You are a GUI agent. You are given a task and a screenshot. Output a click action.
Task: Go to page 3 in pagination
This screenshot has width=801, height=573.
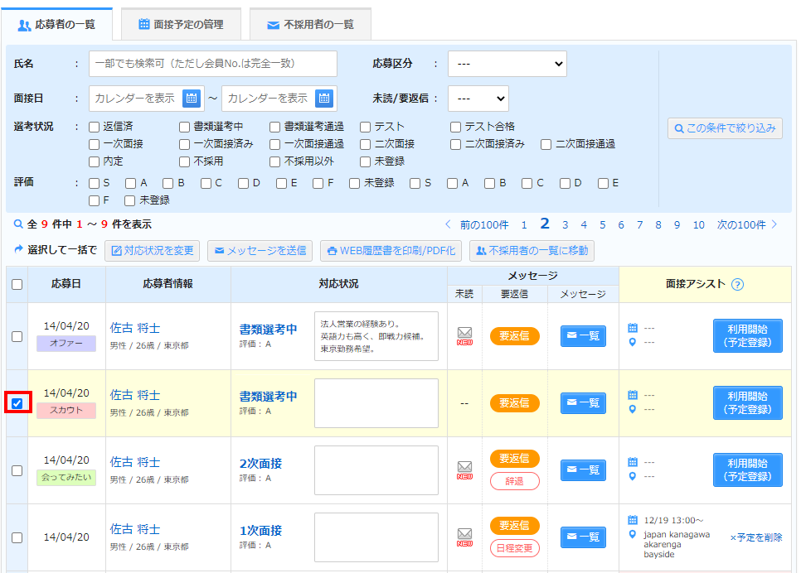(x=565, y=224)
